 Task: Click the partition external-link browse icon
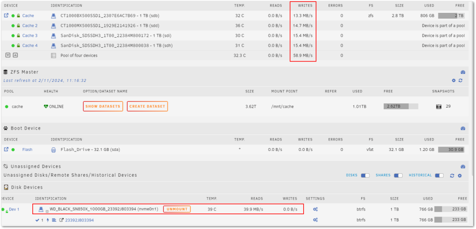[x=61, y=220]
